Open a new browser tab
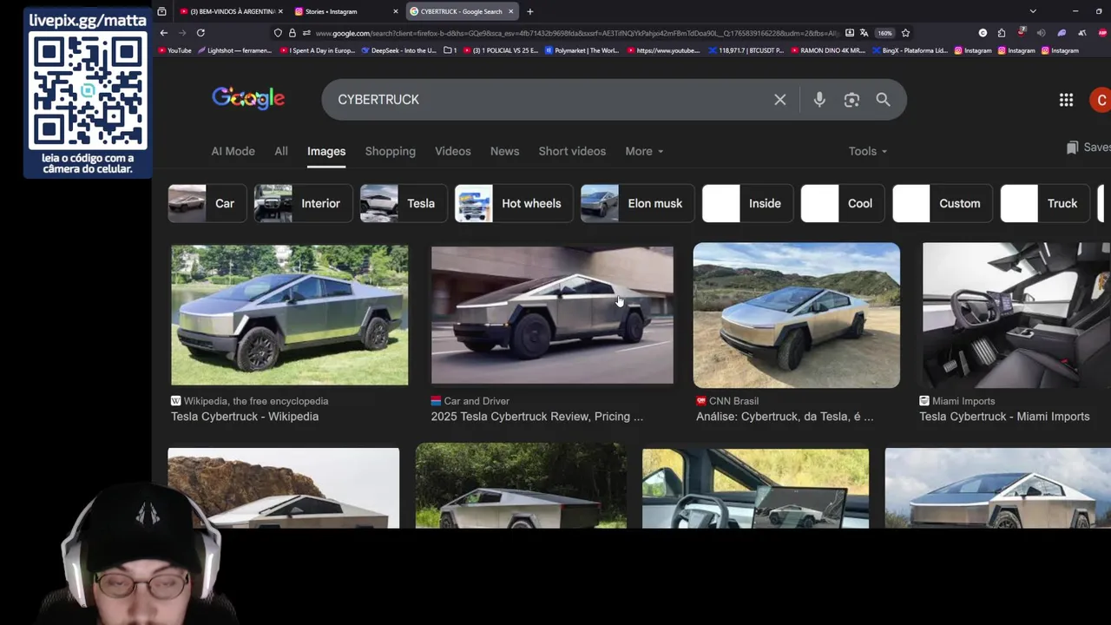The height and width of the screenshot is (625, 1111). tap(529, 11)
